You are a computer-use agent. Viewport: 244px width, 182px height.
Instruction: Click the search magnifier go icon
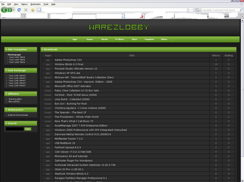(x=241, y=10)
